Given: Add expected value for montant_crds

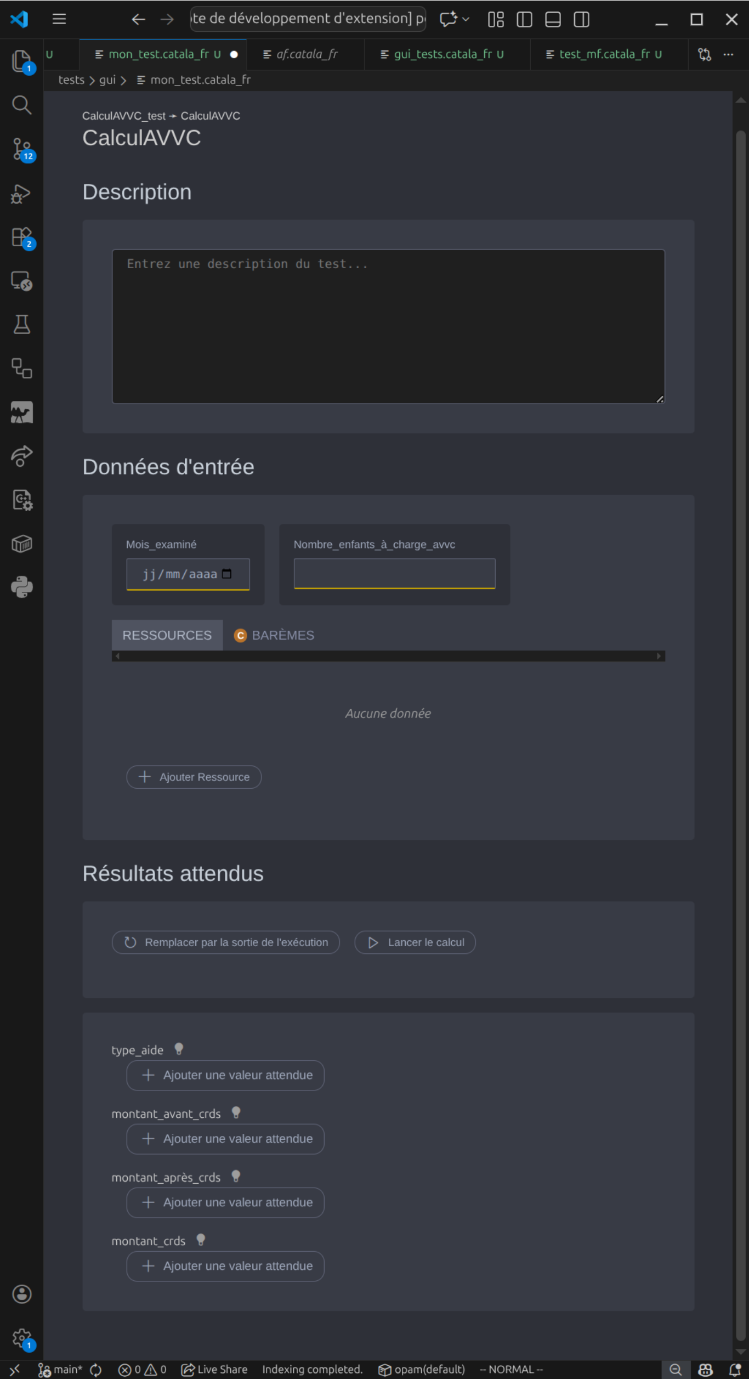Looking at the screenshot, I should [x=225, y=1266].
